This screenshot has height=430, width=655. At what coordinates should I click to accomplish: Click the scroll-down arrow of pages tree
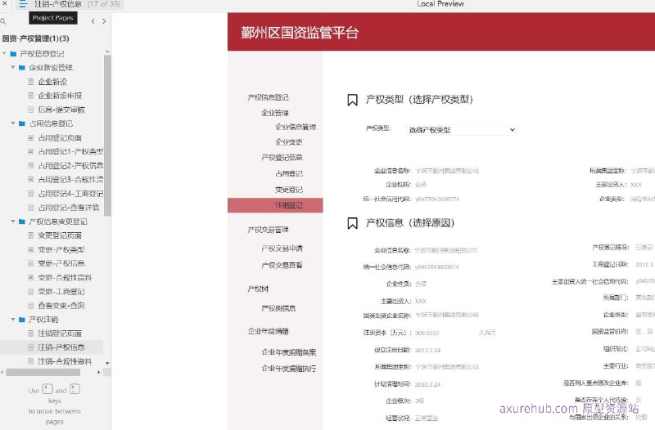pyautogui.click(x=107, y=363)
